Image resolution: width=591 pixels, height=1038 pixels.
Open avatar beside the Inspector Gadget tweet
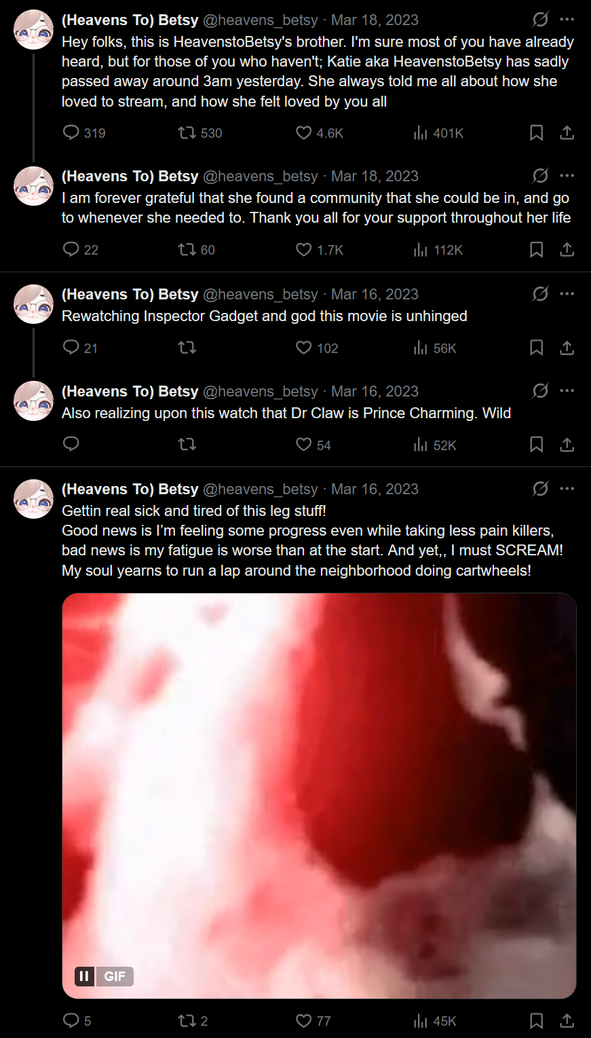[33, 304]
